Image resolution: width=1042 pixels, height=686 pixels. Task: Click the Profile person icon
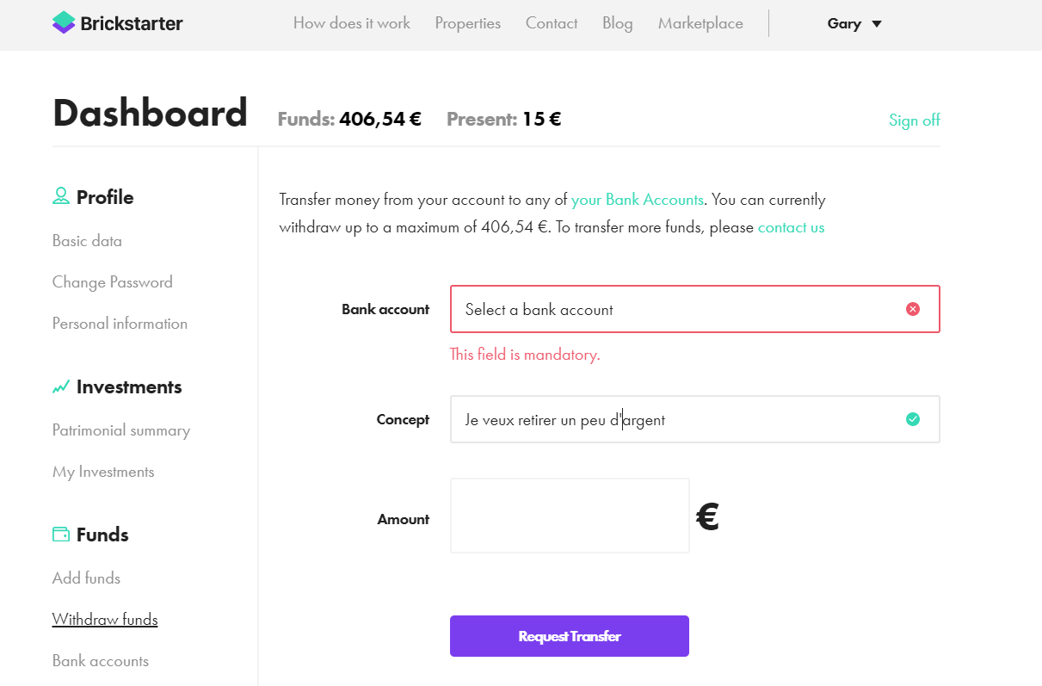tap(61, 196)
